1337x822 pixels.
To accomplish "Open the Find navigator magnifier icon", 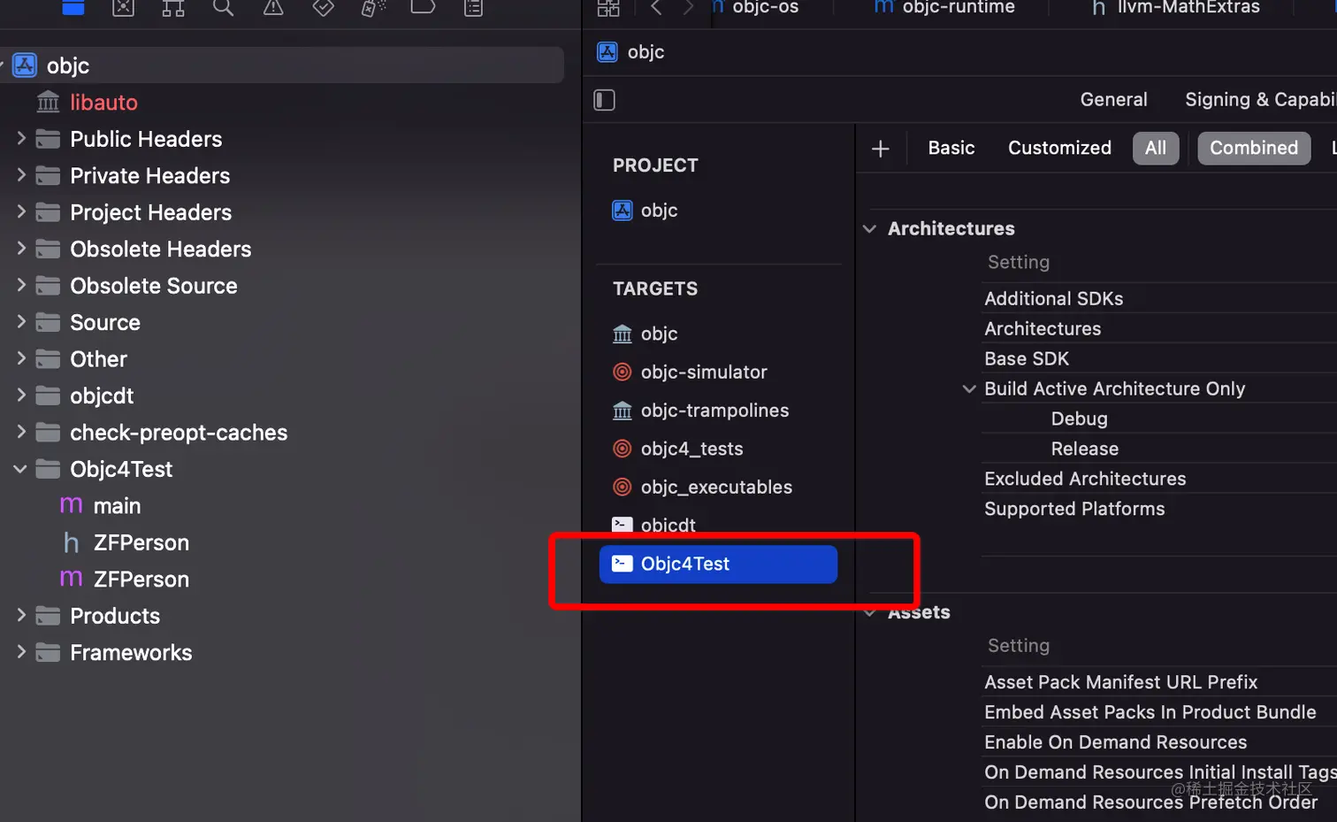I will tap(223, 8).
